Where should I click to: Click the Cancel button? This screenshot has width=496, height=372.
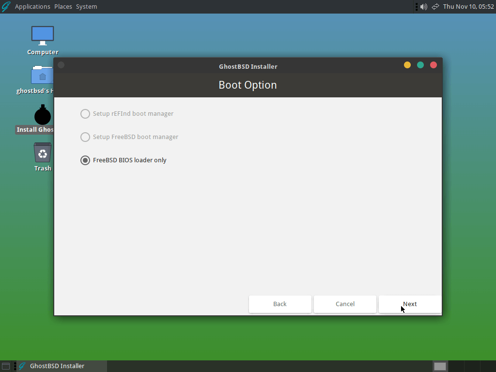click(345, 304)
